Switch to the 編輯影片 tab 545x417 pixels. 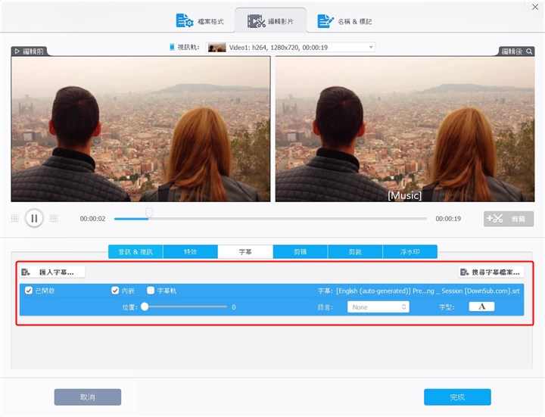pos(271,21)
